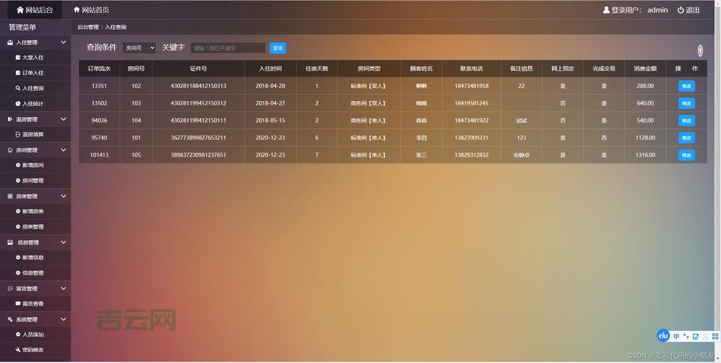The image size is (721, 363).
Task: Click amount cell 1128.00
Action: 645,138
